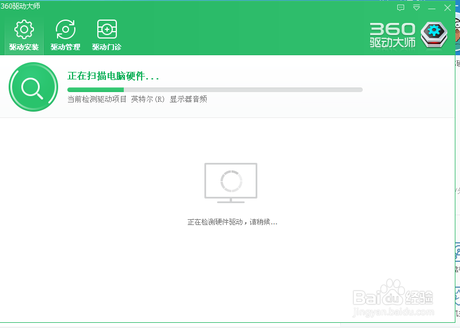Open the 驱动安装 tab
Image resolution: width=460 pixels, height=328 pixels.
tap(24, 35)
